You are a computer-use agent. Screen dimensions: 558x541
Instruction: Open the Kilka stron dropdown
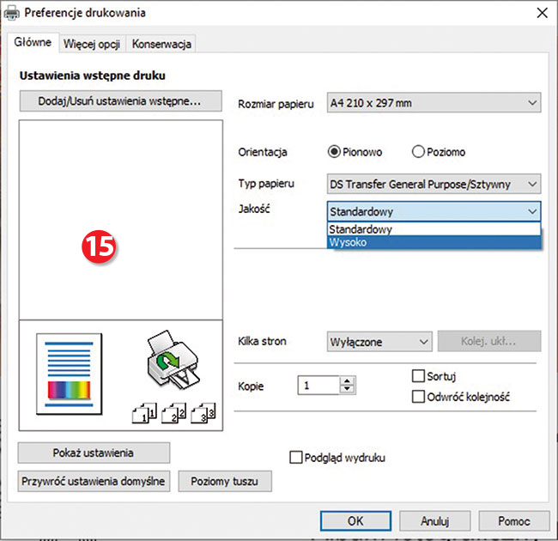point(379,342)
